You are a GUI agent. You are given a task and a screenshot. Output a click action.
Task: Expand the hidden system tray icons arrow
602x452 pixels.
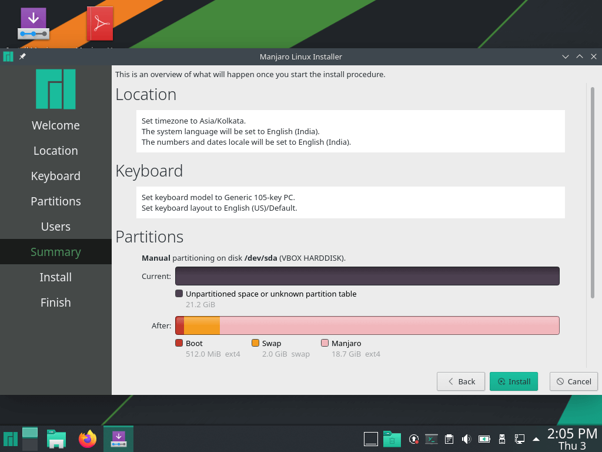[536, 439]
